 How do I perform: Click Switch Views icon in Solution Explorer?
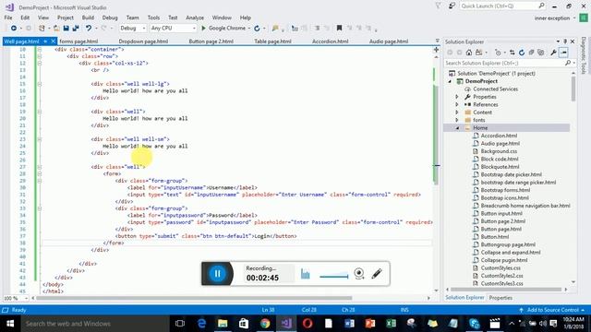(478, 53)
